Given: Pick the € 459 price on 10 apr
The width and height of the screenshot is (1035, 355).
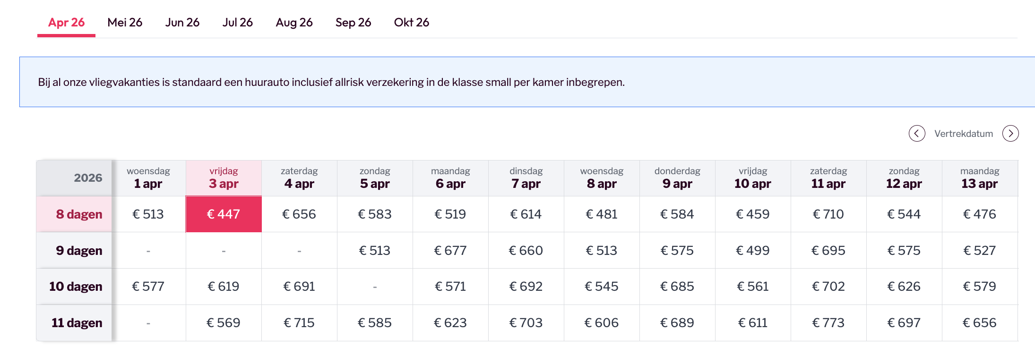Looking at the screenshot, I should click(753, 214).
